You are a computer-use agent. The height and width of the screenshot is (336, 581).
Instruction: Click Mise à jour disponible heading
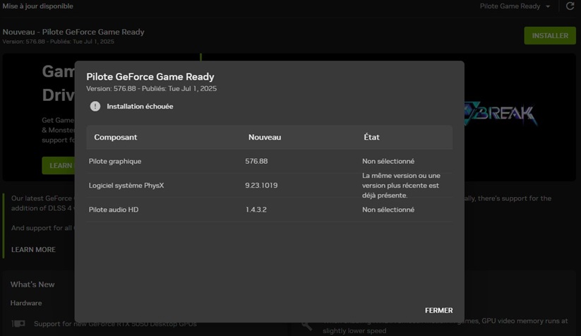click(38, 6)
